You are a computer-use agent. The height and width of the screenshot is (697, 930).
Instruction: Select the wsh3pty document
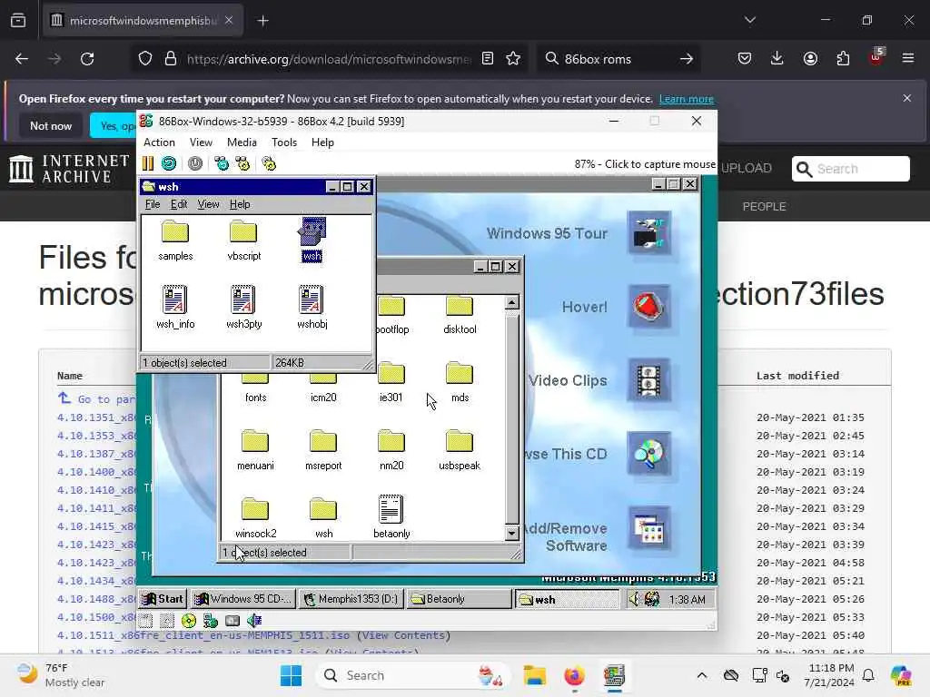(x=243, y=307)
